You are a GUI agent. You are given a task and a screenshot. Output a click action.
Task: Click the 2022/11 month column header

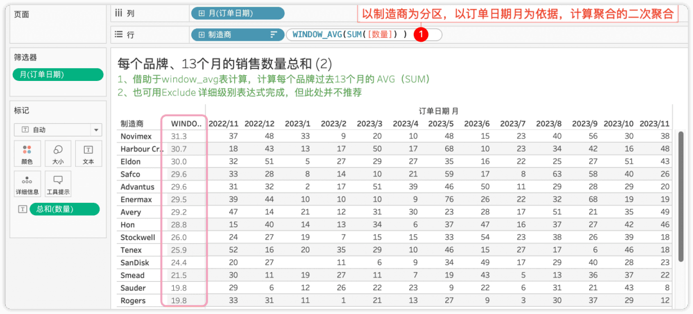click(223, 123)
